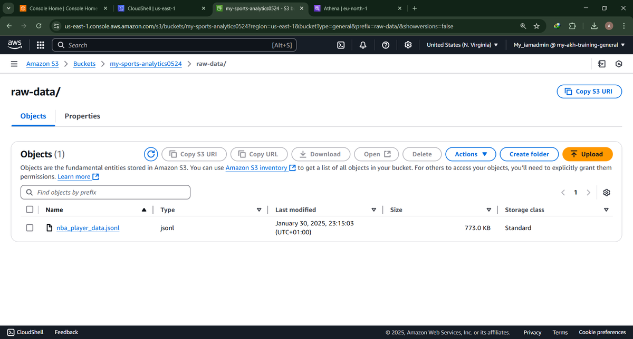Click the Delete button
The height and width of the screenshot is (339, 633).
422,154
